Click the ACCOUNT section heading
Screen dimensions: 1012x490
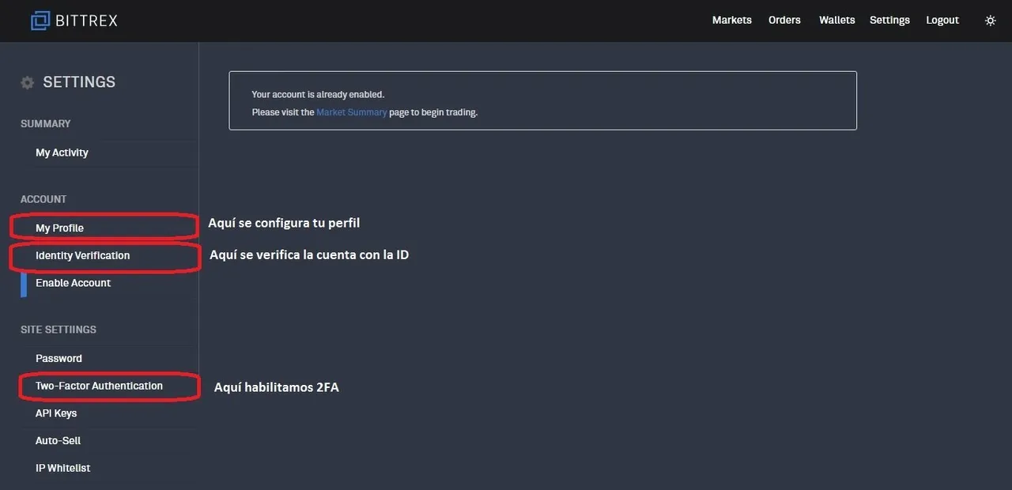(43, 199)
